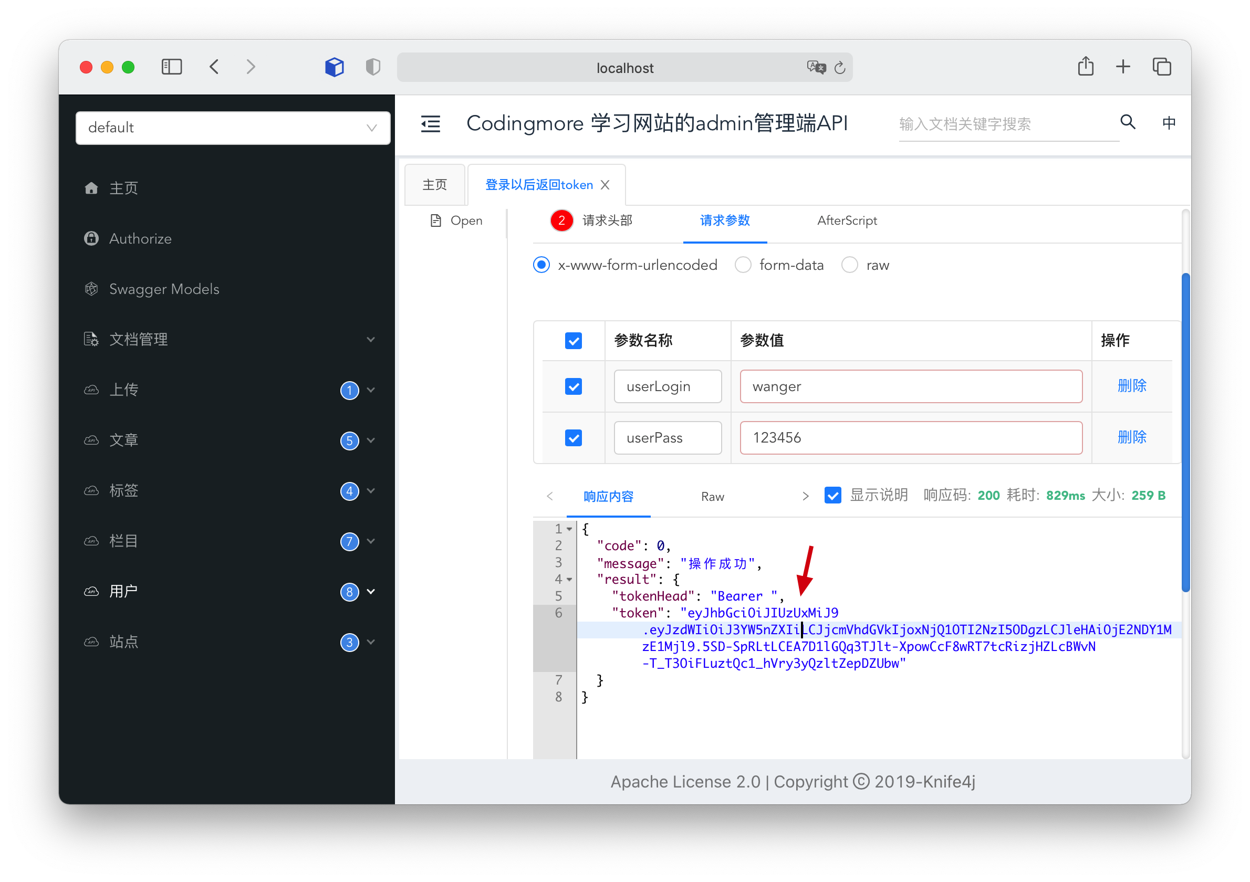1250x882 pixels.
Task: Switch to the Raw response tab
Action: [712, 497]
